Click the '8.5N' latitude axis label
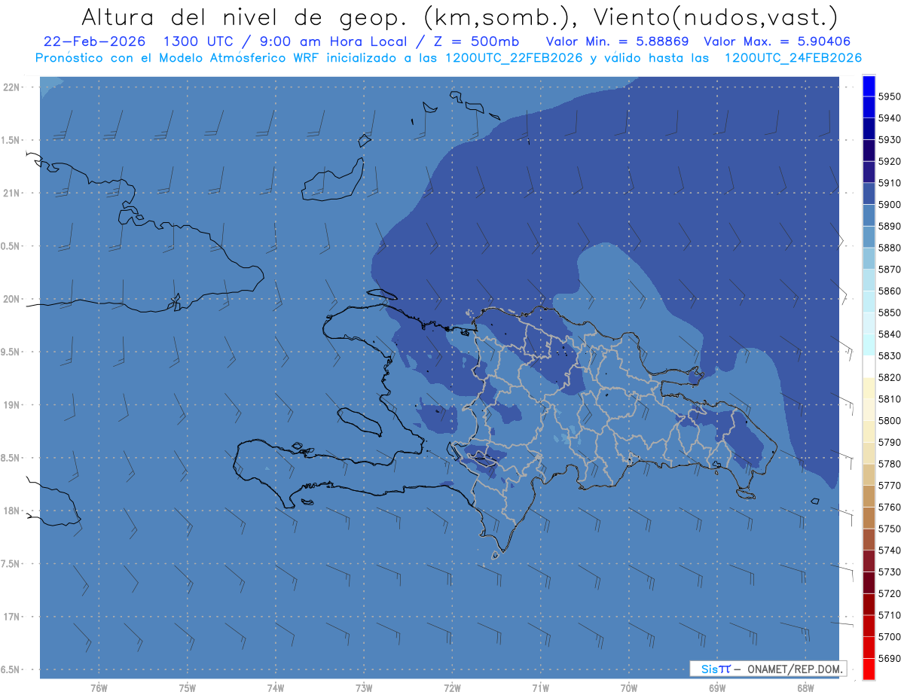904x698 pixels. [11, 458]
